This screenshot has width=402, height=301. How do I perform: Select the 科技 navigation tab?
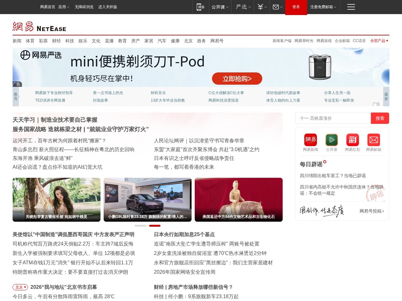[x=70, y=41]
